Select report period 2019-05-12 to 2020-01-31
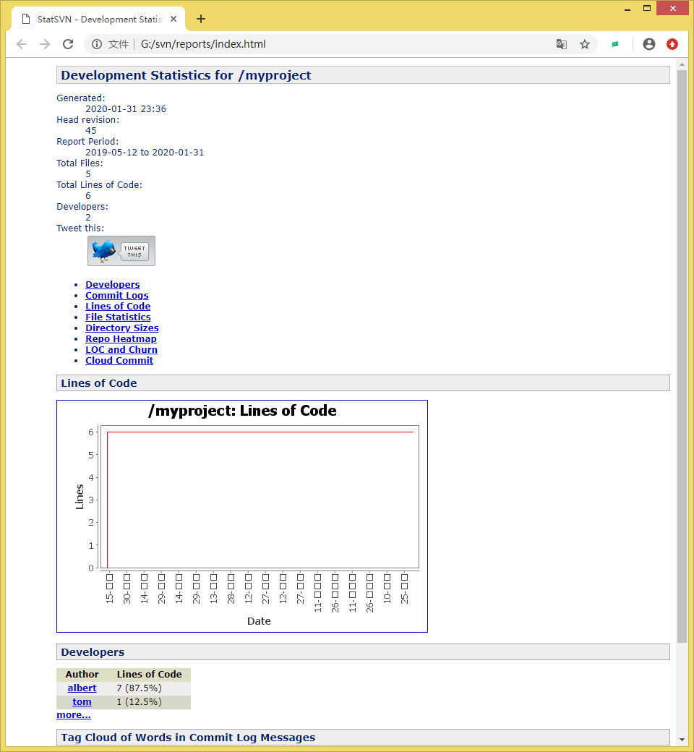 [145, 152]
